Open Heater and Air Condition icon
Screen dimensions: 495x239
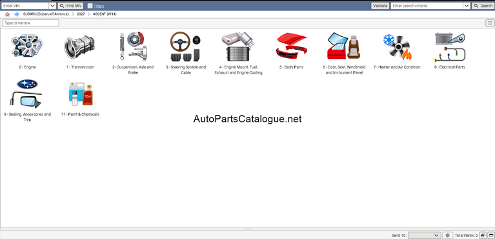point(397,47)
